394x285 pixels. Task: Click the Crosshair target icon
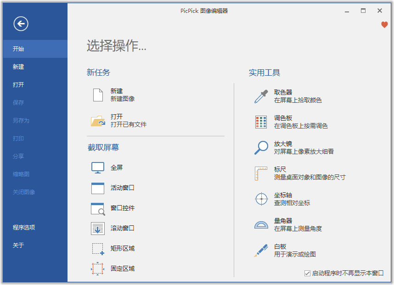261,199
